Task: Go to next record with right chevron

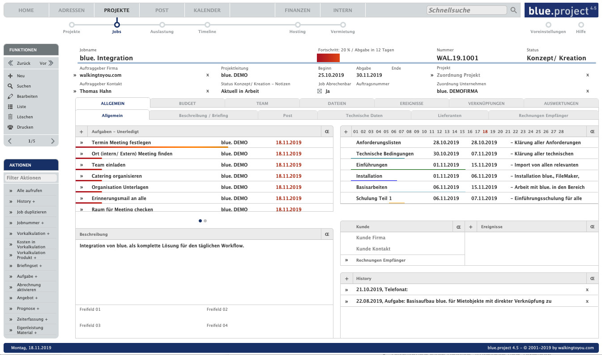Action: coord(53,141)
